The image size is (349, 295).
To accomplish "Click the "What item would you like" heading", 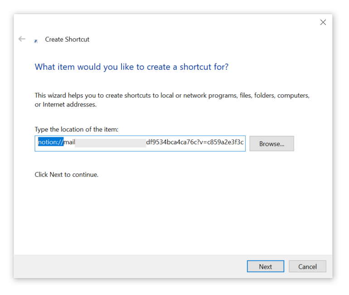I will tap(131, 67).
